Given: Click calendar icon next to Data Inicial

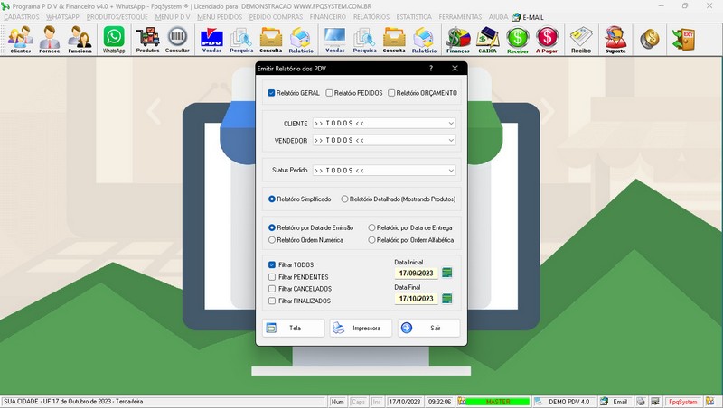Looking at the screenshot, I should [x=446, y=273].
